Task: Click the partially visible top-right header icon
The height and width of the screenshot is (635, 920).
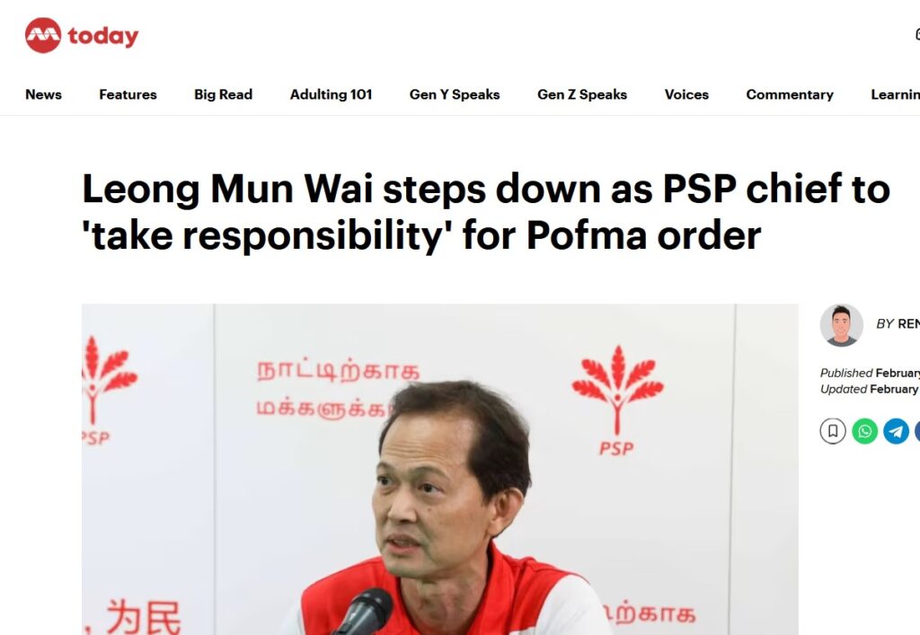Action: click(x=917, y=35)
